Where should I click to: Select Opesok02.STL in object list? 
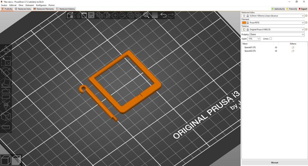click(x=250, y=51)
